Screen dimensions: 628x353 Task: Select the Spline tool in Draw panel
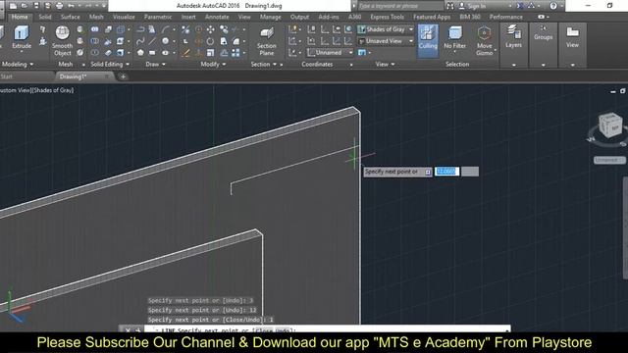pyautogui.click(x=140, y=41)
